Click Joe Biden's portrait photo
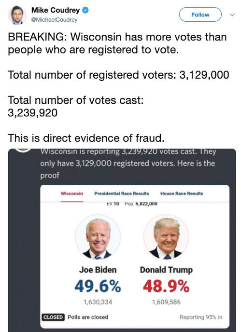Viewport: 241px width, 332px height. (98, 237)
